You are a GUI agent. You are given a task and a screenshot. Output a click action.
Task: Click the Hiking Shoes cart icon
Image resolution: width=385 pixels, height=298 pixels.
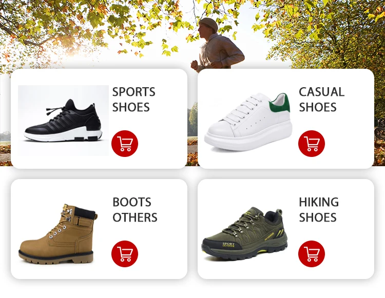pos(312,254)
